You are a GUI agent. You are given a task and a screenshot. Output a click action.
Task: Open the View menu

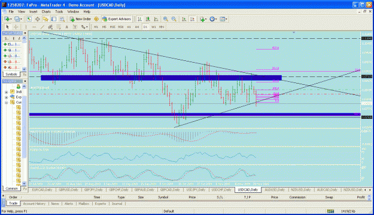click(x=21, y=12)
